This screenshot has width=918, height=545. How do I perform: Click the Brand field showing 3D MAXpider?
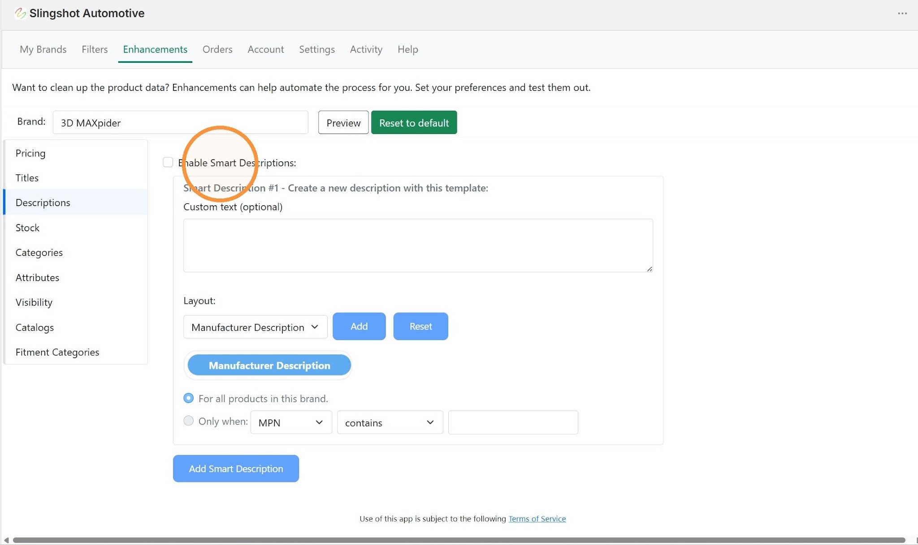tap(181, 122)
